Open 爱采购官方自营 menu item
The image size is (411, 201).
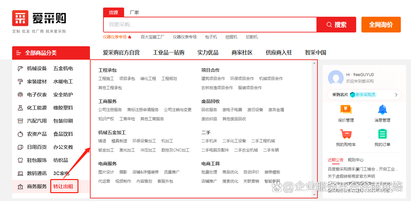coord(121,53)
